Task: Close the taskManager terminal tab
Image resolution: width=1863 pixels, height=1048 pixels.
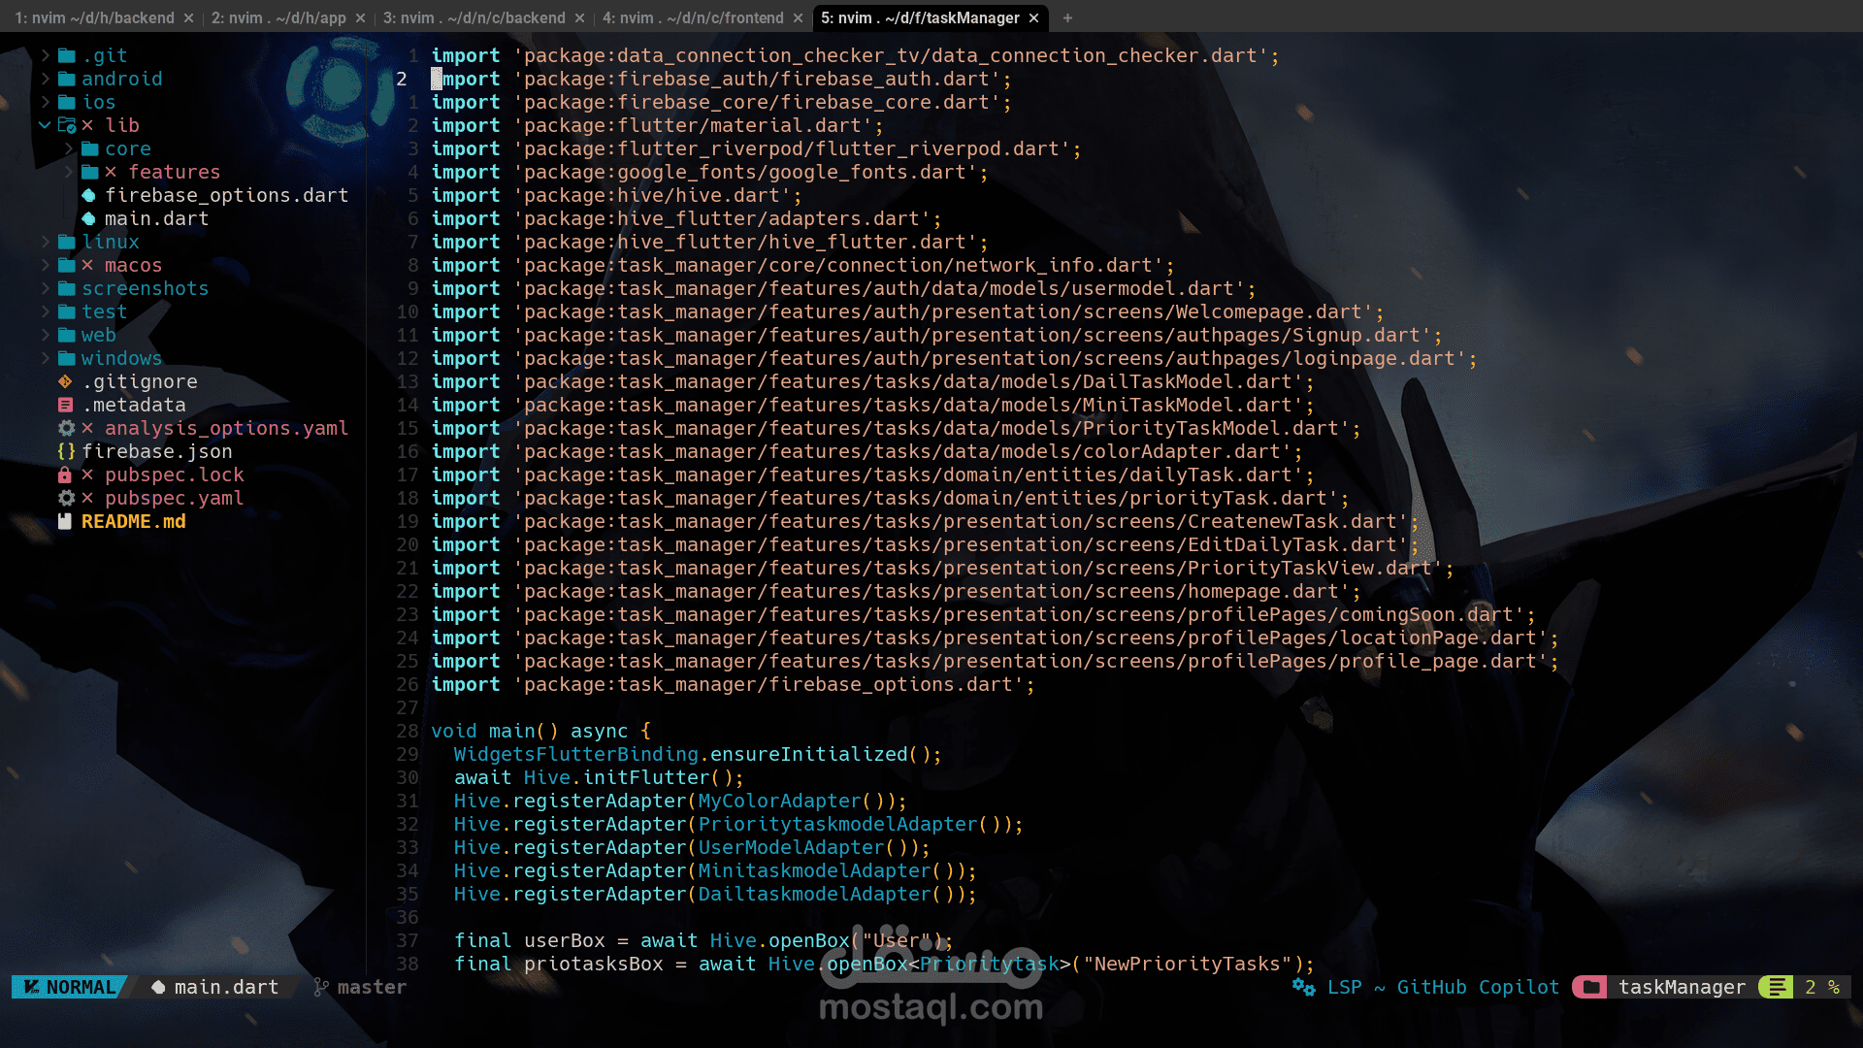Action: 1033,17
